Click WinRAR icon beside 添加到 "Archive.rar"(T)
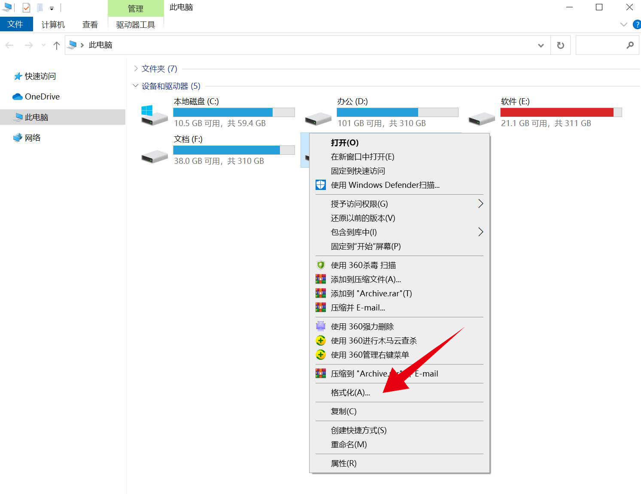Viewport: 641px width, 494px height. [x=321, y=293]
